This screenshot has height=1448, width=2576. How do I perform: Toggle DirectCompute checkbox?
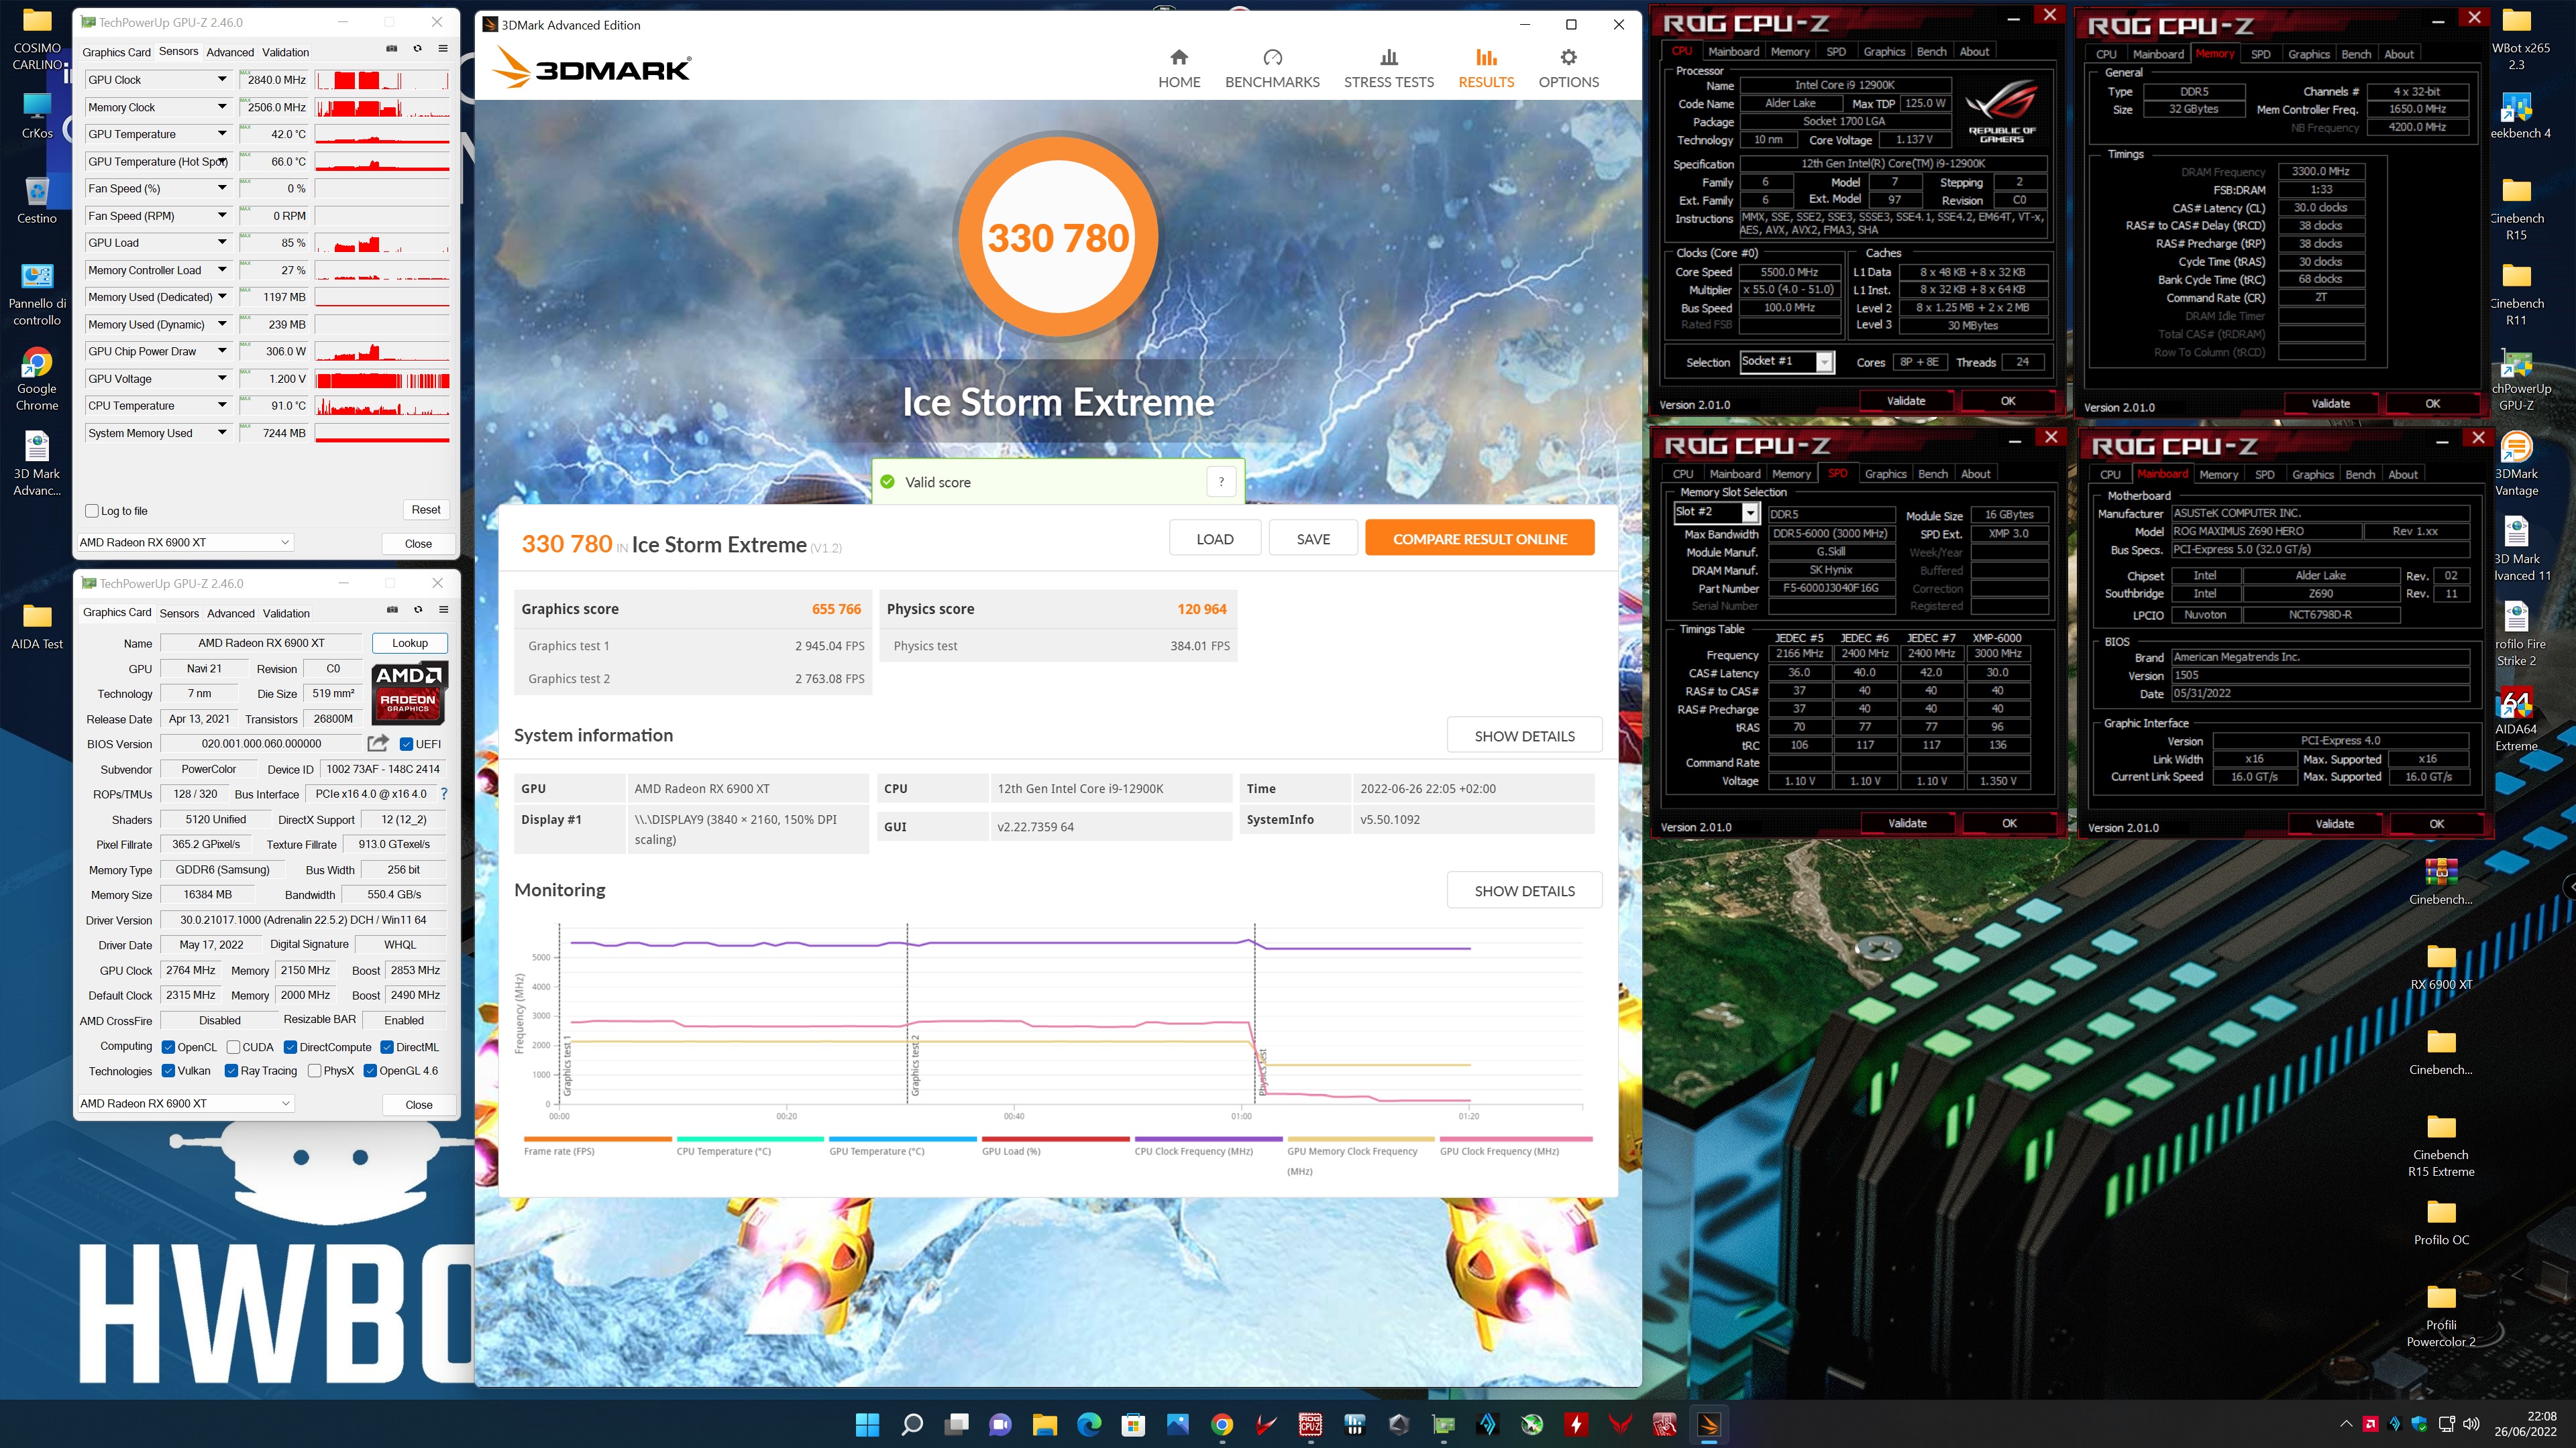(290, 1047)
